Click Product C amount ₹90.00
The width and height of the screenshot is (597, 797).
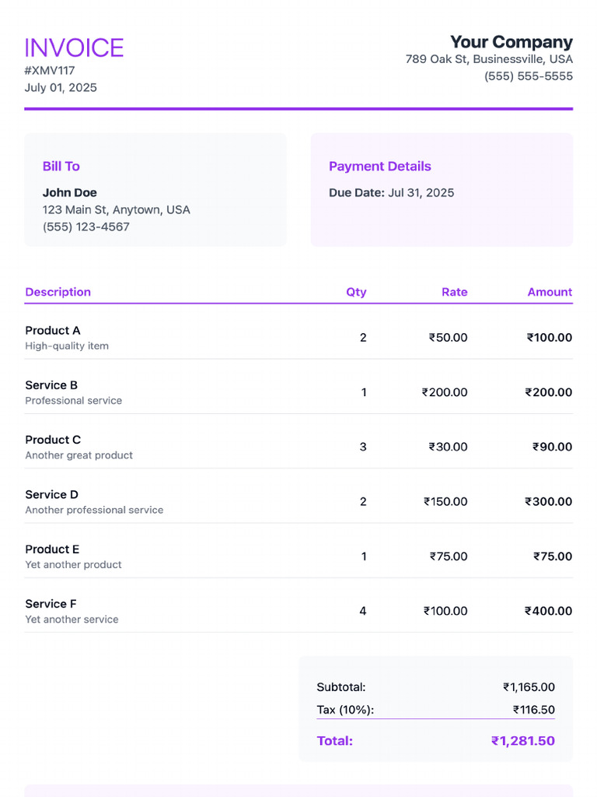click(552, 447)
